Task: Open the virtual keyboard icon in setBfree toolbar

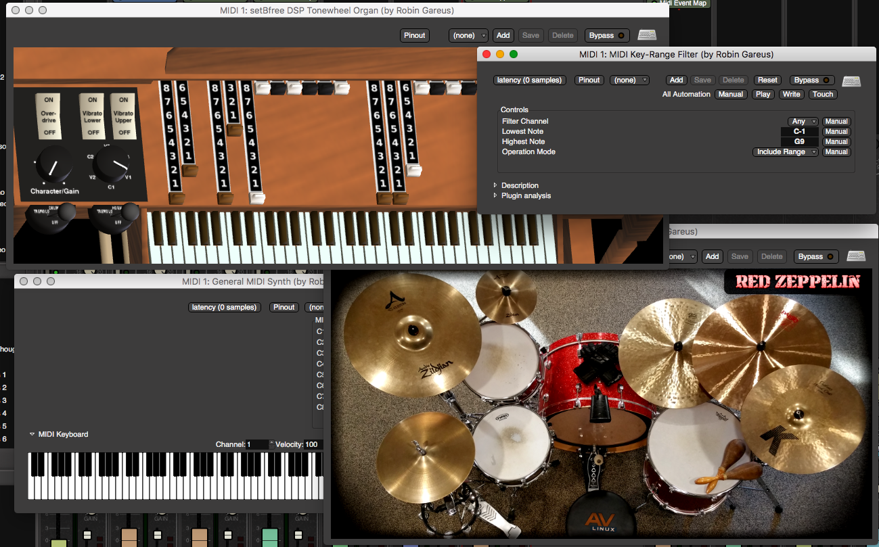Action: [x=647, y=35]
